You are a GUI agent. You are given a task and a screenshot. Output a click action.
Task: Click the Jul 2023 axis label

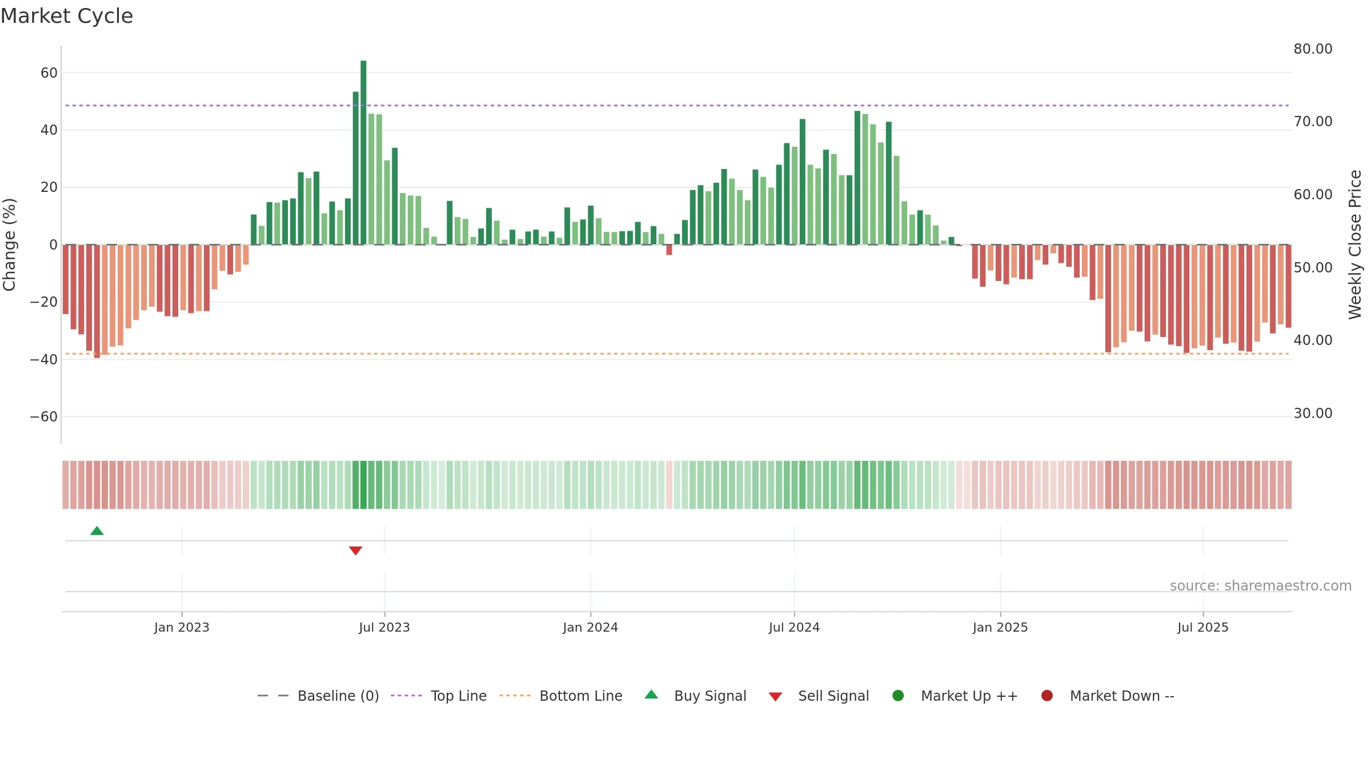(384, 627)
